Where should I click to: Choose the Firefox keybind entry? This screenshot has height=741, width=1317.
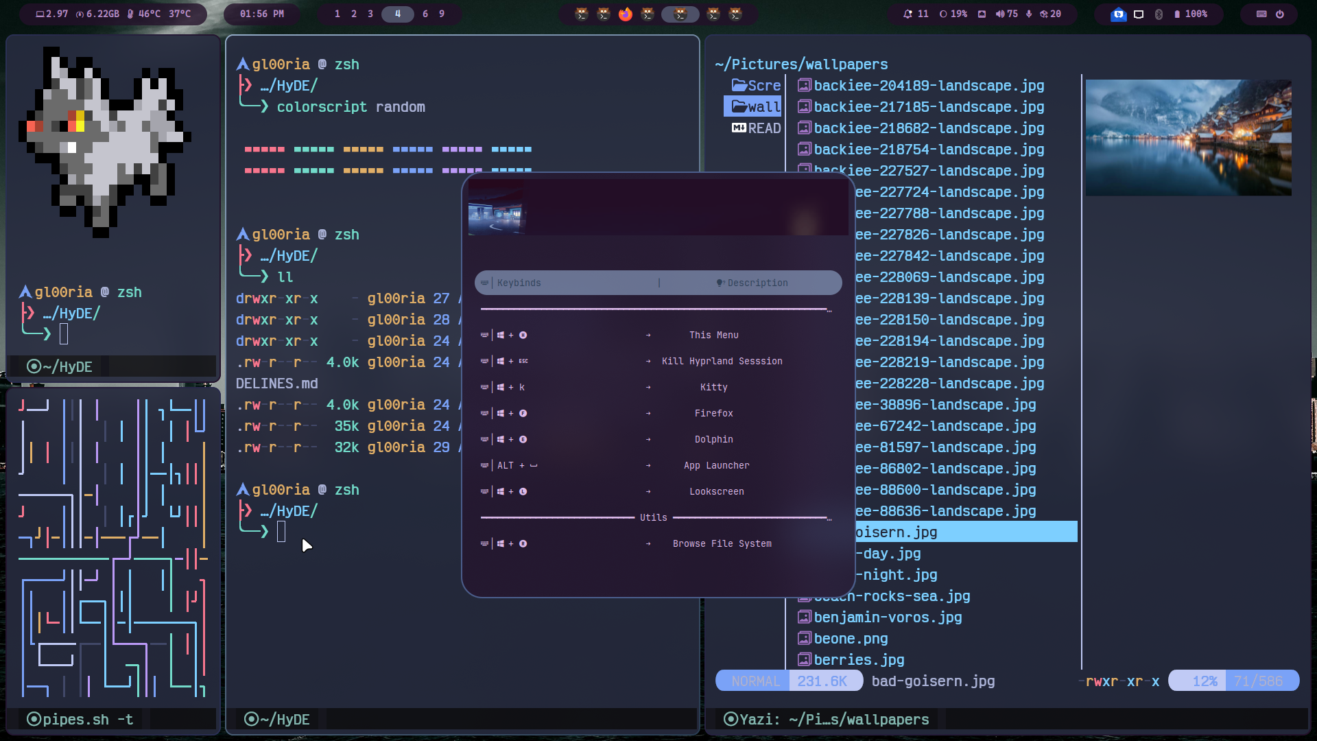tap(713, 413)
